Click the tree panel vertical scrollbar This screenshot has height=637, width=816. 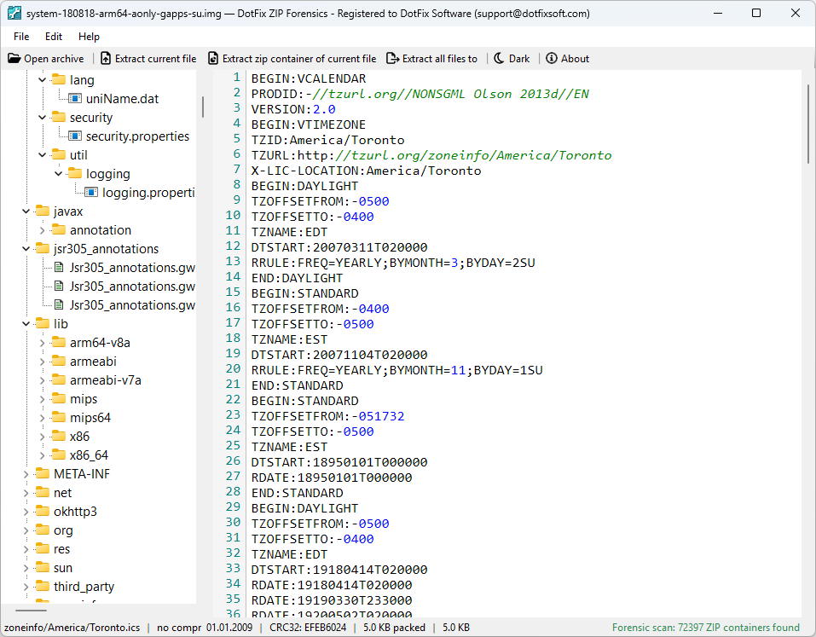tap(202, 107)
